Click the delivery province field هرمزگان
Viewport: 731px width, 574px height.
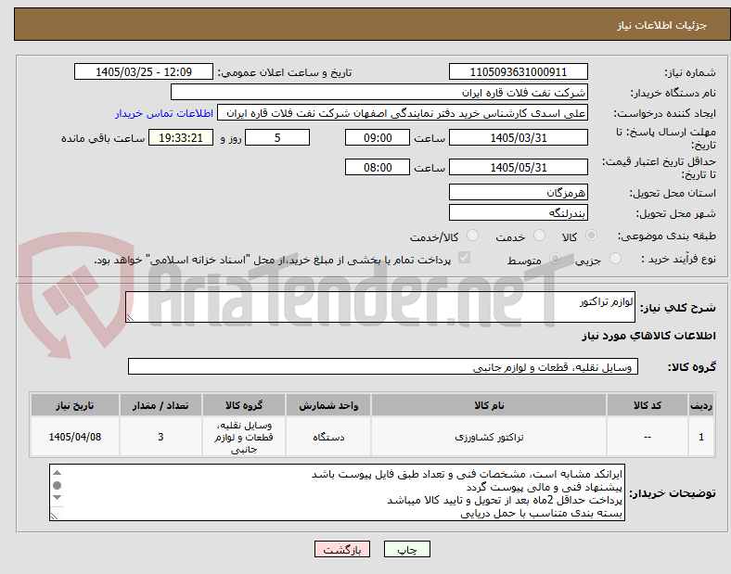(519, 192)
